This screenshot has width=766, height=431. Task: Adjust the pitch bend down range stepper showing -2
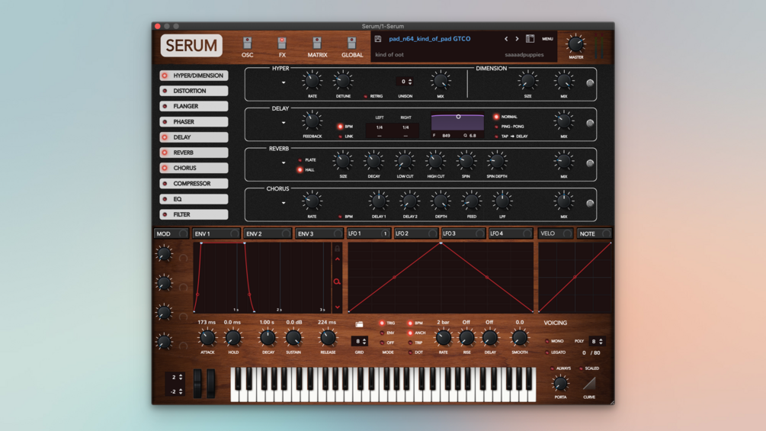click(181, 391)
